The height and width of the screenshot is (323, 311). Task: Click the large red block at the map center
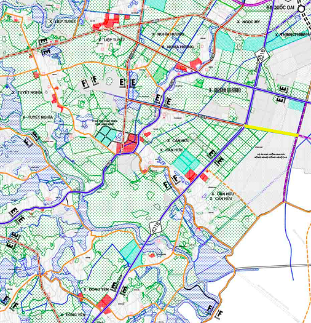130,143
